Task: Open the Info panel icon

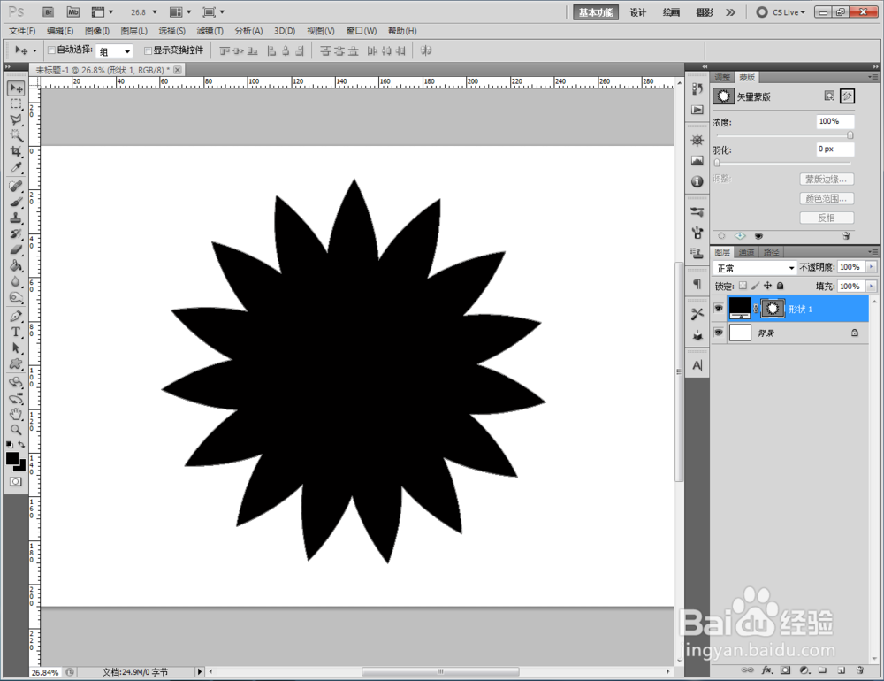Action: pos(697,181)
